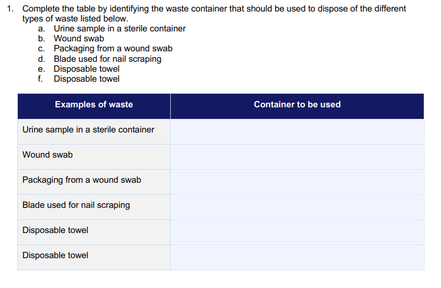Click the answer cell for the last Disposable towel row

coord(297,257)
